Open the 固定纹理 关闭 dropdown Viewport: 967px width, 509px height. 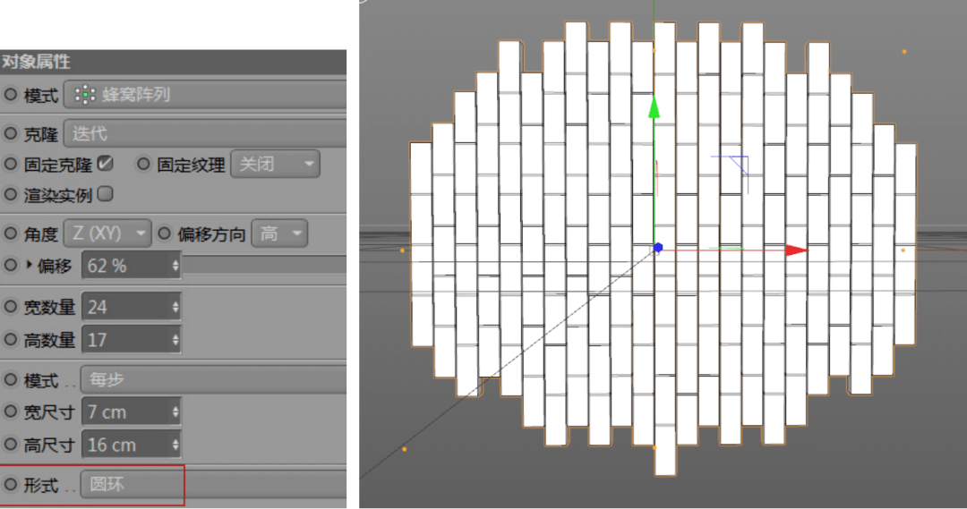point(275,164)
